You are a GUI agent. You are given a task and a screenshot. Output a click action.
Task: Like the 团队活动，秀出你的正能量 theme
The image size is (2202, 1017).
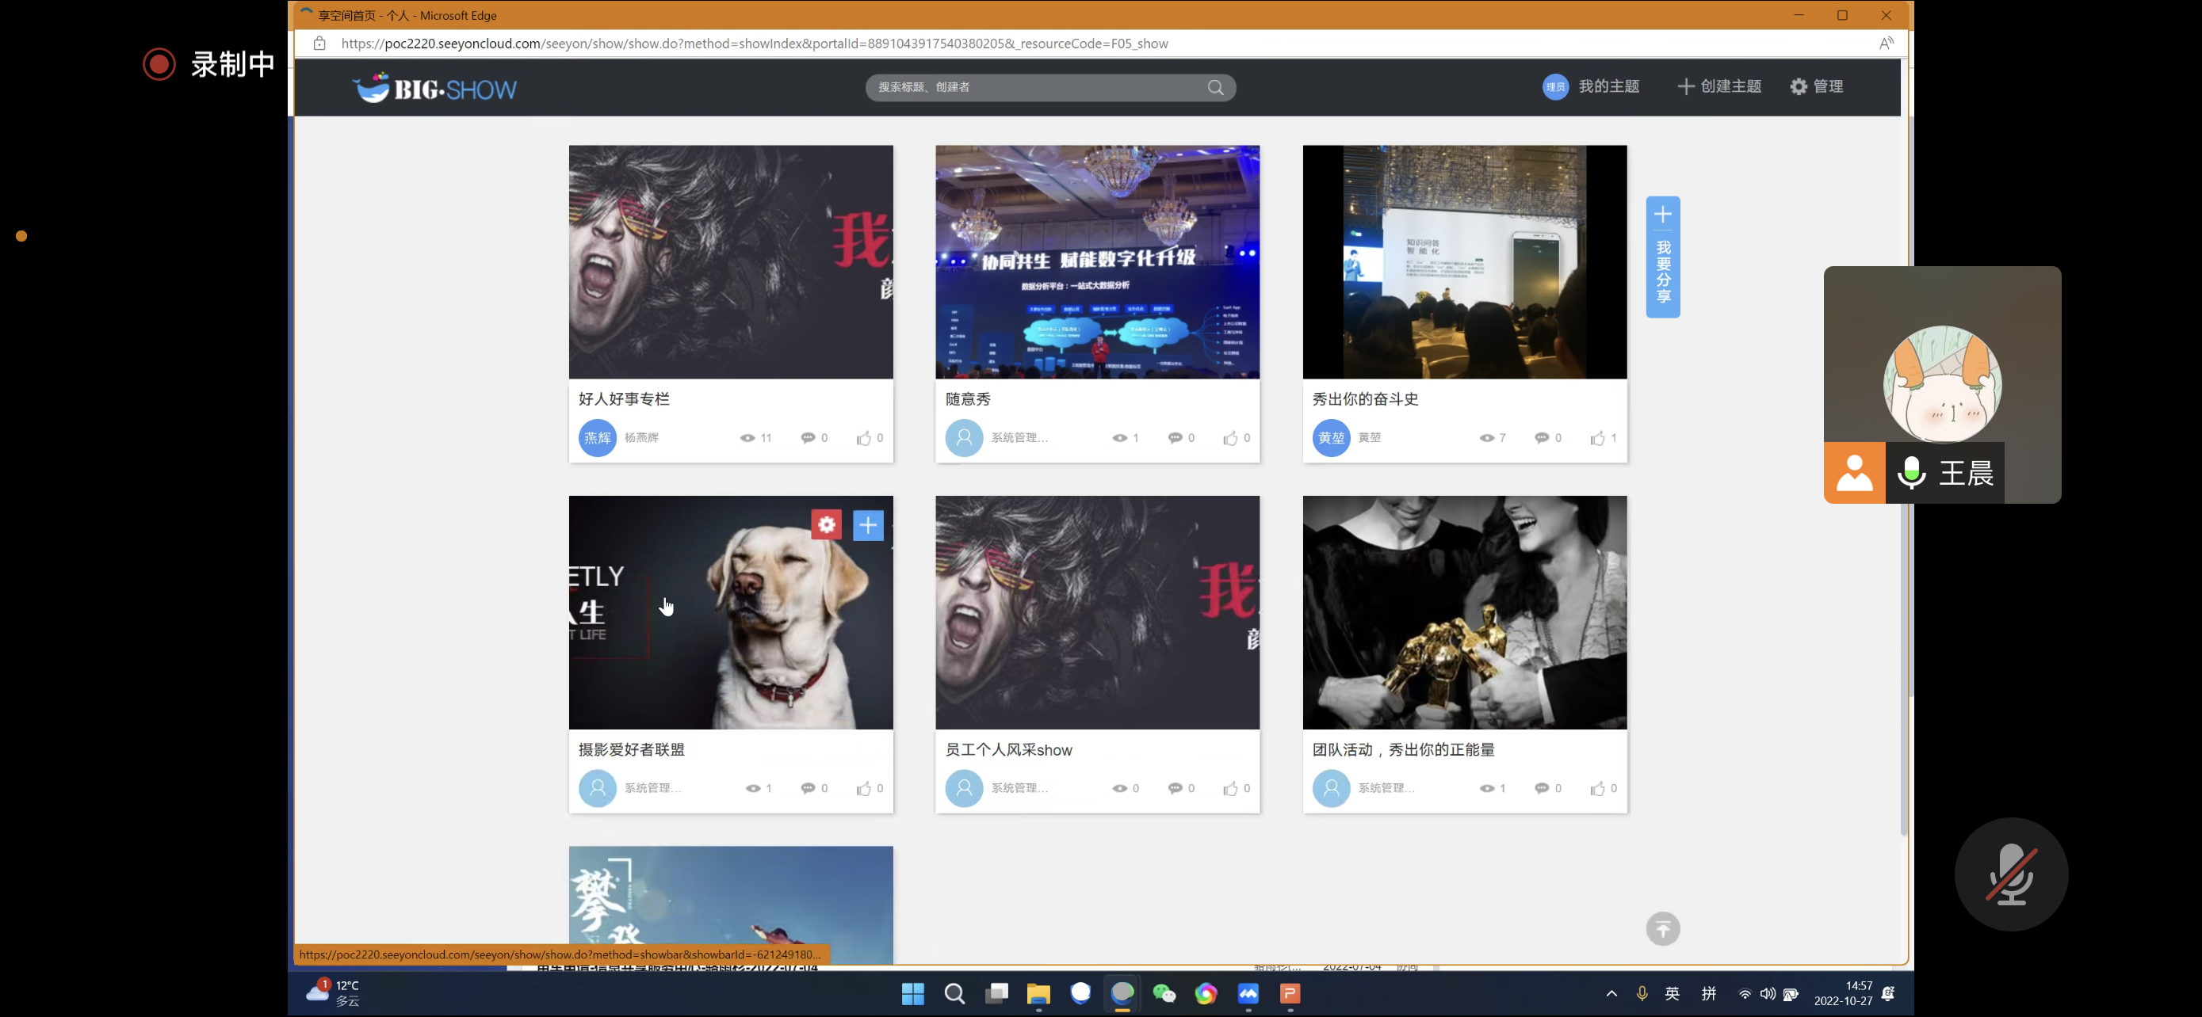(x=1596, y=788)
